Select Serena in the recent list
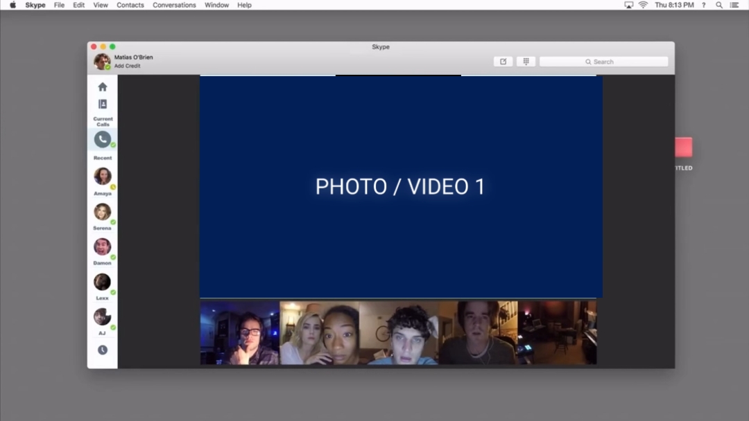This screenshot has width=749, height=421. click(x=103, y=212)
